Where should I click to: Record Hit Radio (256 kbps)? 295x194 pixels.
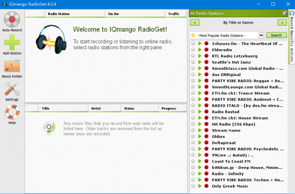(x=206, y=124)
